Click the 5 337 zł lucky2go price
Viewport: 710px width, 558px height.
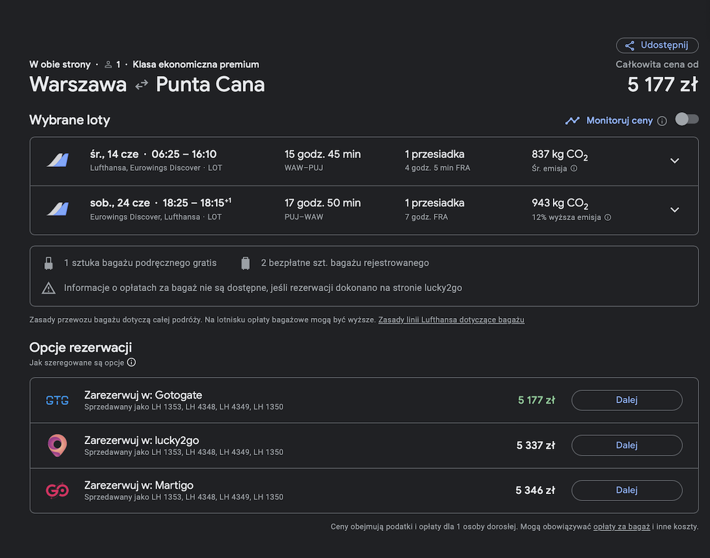[536, 445]
